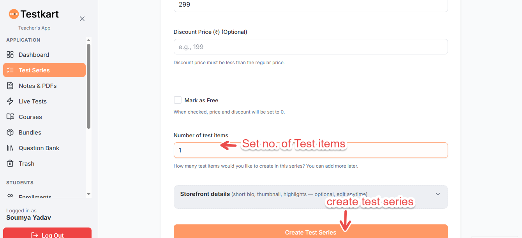This screenshot has height=238, width=522.
Task: Click the Trash bin icon
Action: (11, 163)
